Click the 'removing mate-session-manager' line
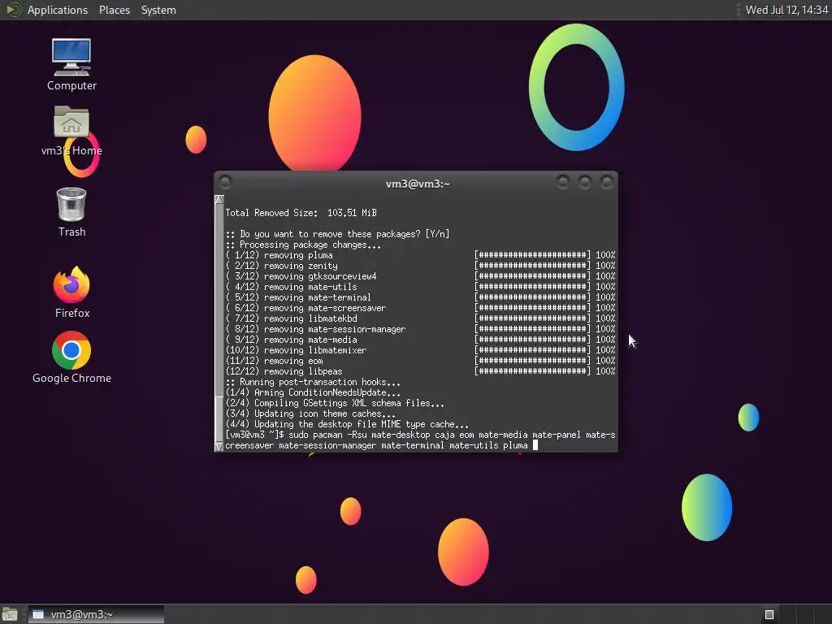832x624 pixels. coord(316,329)
